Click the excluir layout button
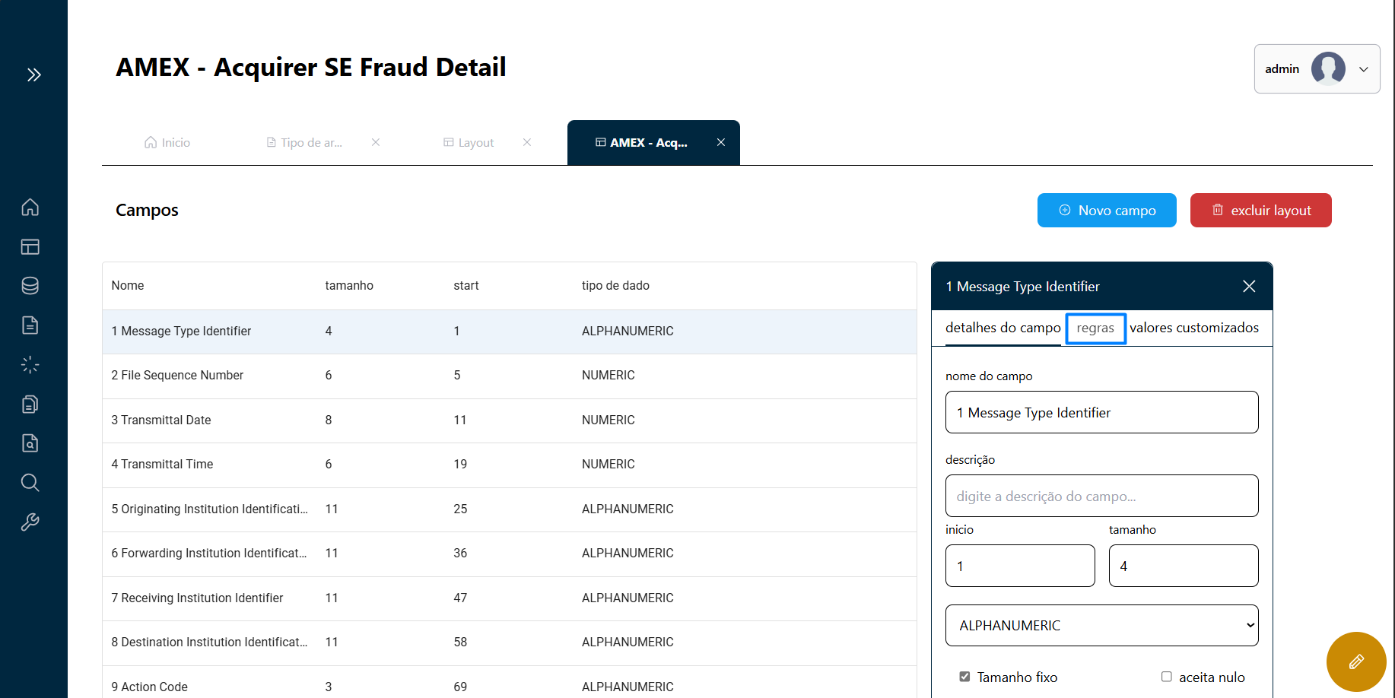The width and height of the screenshot is (1395, 698). click(x=1260, y=211)
